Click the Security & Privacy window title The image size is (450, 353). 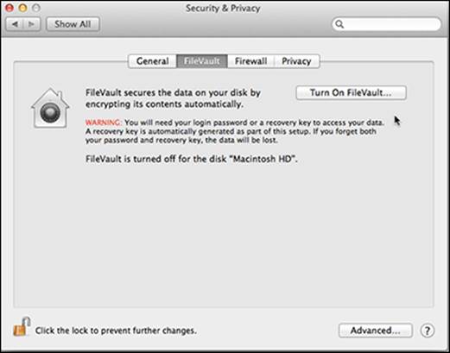[223, 8]
